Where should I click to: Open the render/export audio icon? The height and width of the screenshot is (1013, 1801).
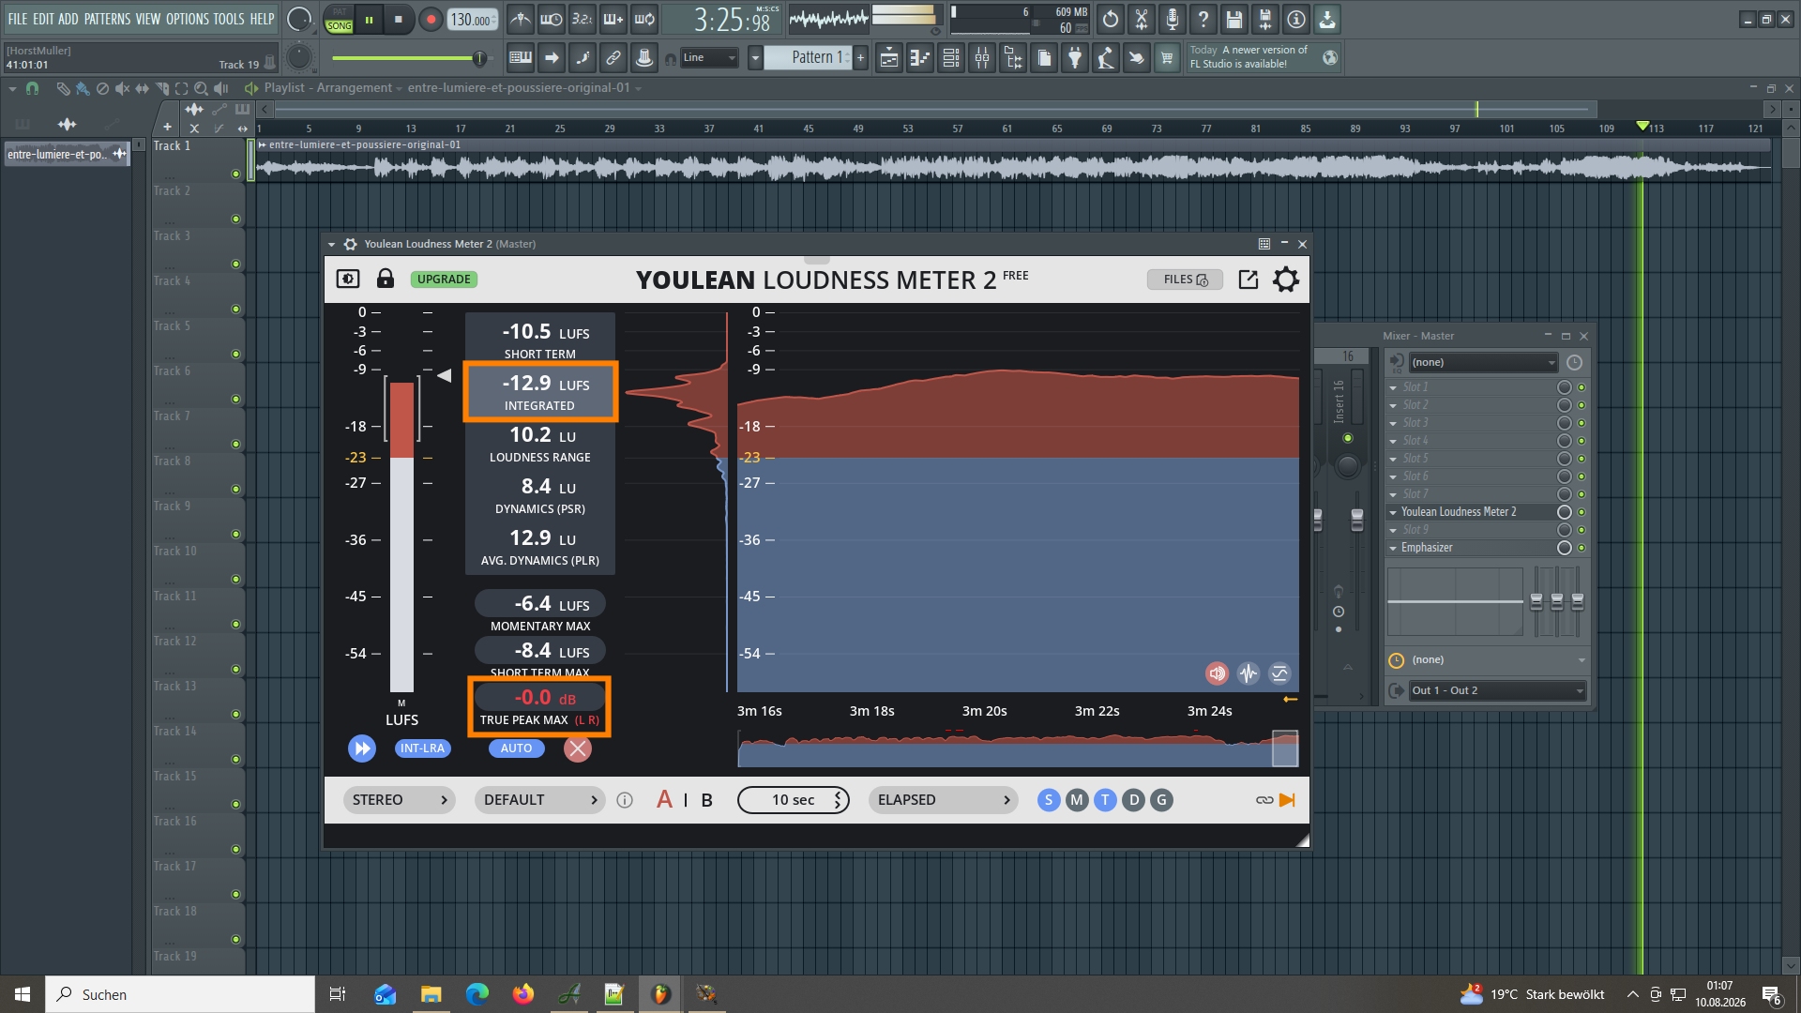click(x=1265, y=19)
